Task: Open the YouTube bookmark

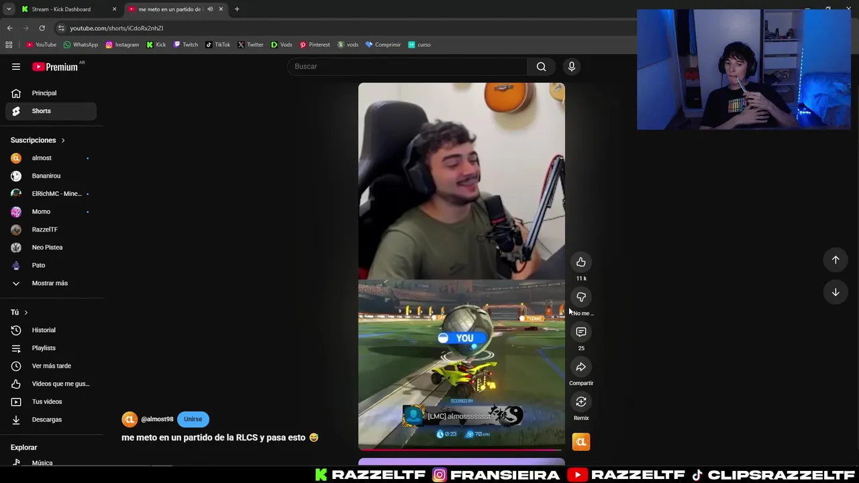Action: click(41, 45)
